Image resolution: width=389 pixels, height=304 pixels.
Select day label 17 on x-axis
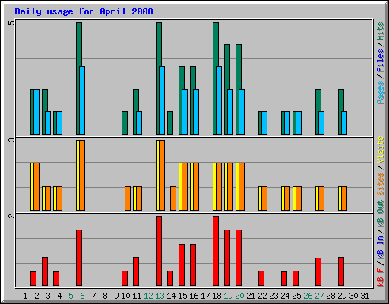(205, 296)
